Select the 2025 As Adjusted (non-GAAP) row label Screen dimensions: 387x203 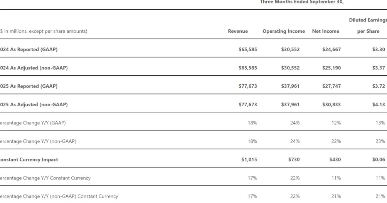pos(34,104)
